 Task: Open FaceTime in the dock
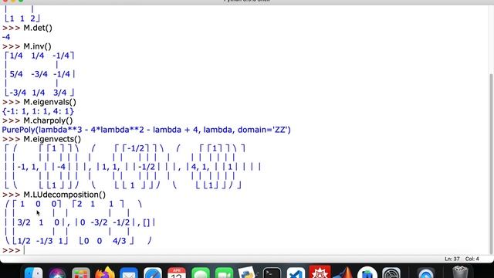click(225, 273)
